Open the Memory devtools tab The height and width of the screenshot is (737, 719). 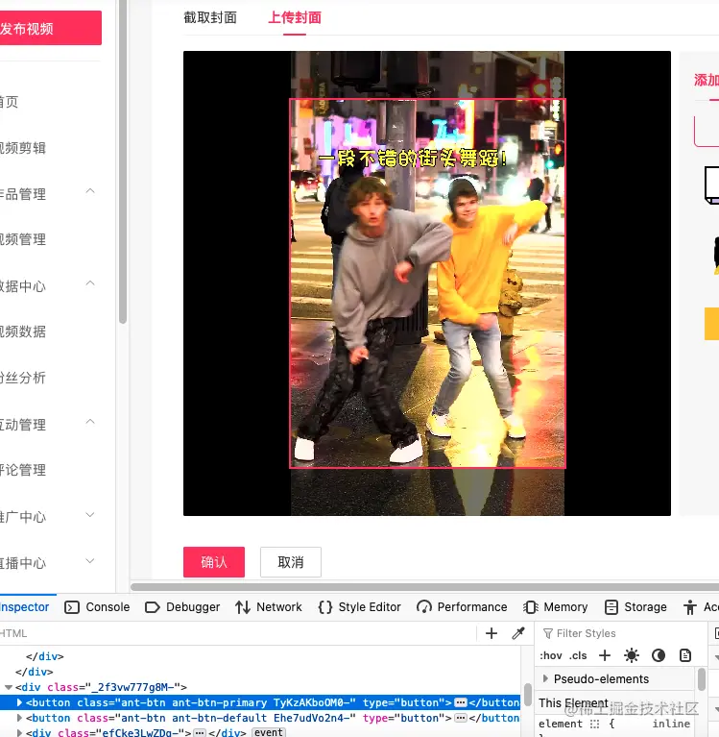tap(565, 607)
